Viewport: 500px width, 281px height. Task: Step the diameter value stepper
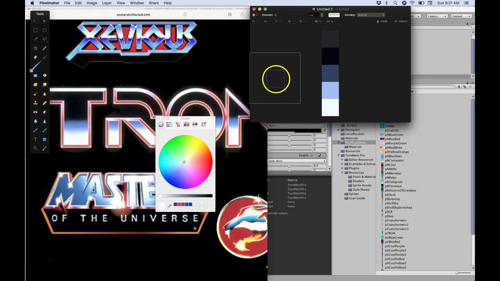click(x=322, y=15)
